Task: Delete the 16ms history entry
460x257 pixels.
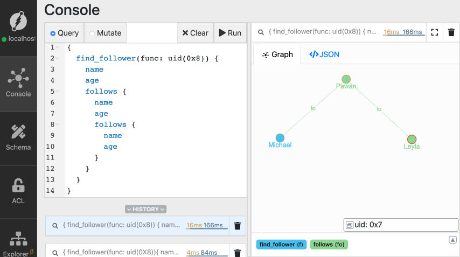Action: point(238,226)
